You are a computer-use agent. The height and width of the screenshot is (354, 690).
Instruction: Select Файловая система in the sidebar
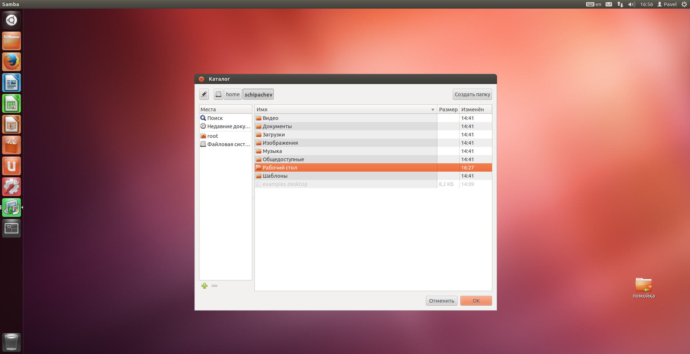point(226,144)
